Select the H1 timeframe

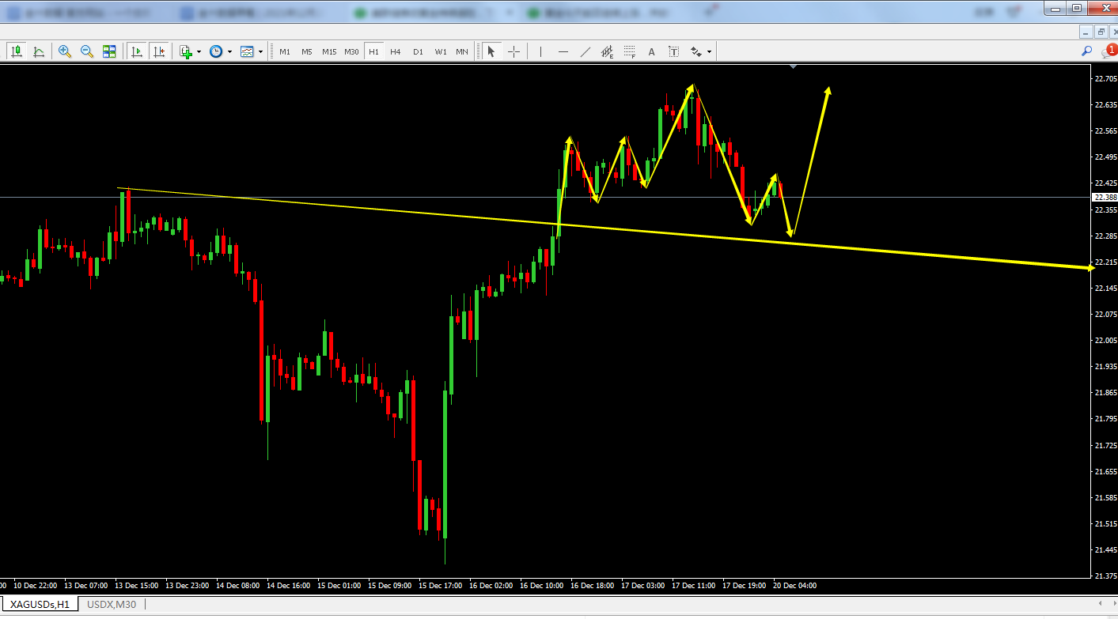(373, 51)
